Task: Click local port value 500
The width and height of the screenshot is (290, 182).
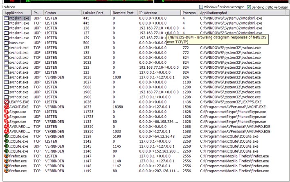Action: pyautogui.click(x=86, y=43)
